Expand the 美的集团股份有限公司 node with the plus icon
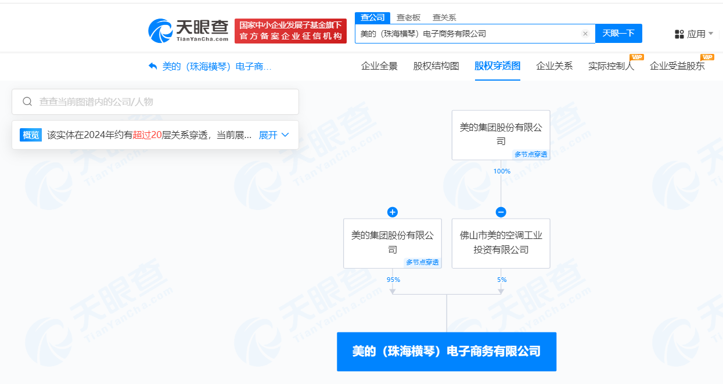This screenshot has height=384, width=723. tap(392, 212)
